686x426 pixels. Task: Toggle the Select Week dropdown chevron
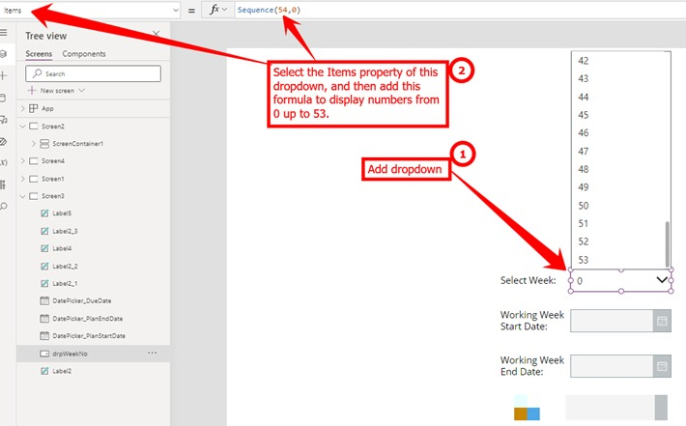[662, 280]
